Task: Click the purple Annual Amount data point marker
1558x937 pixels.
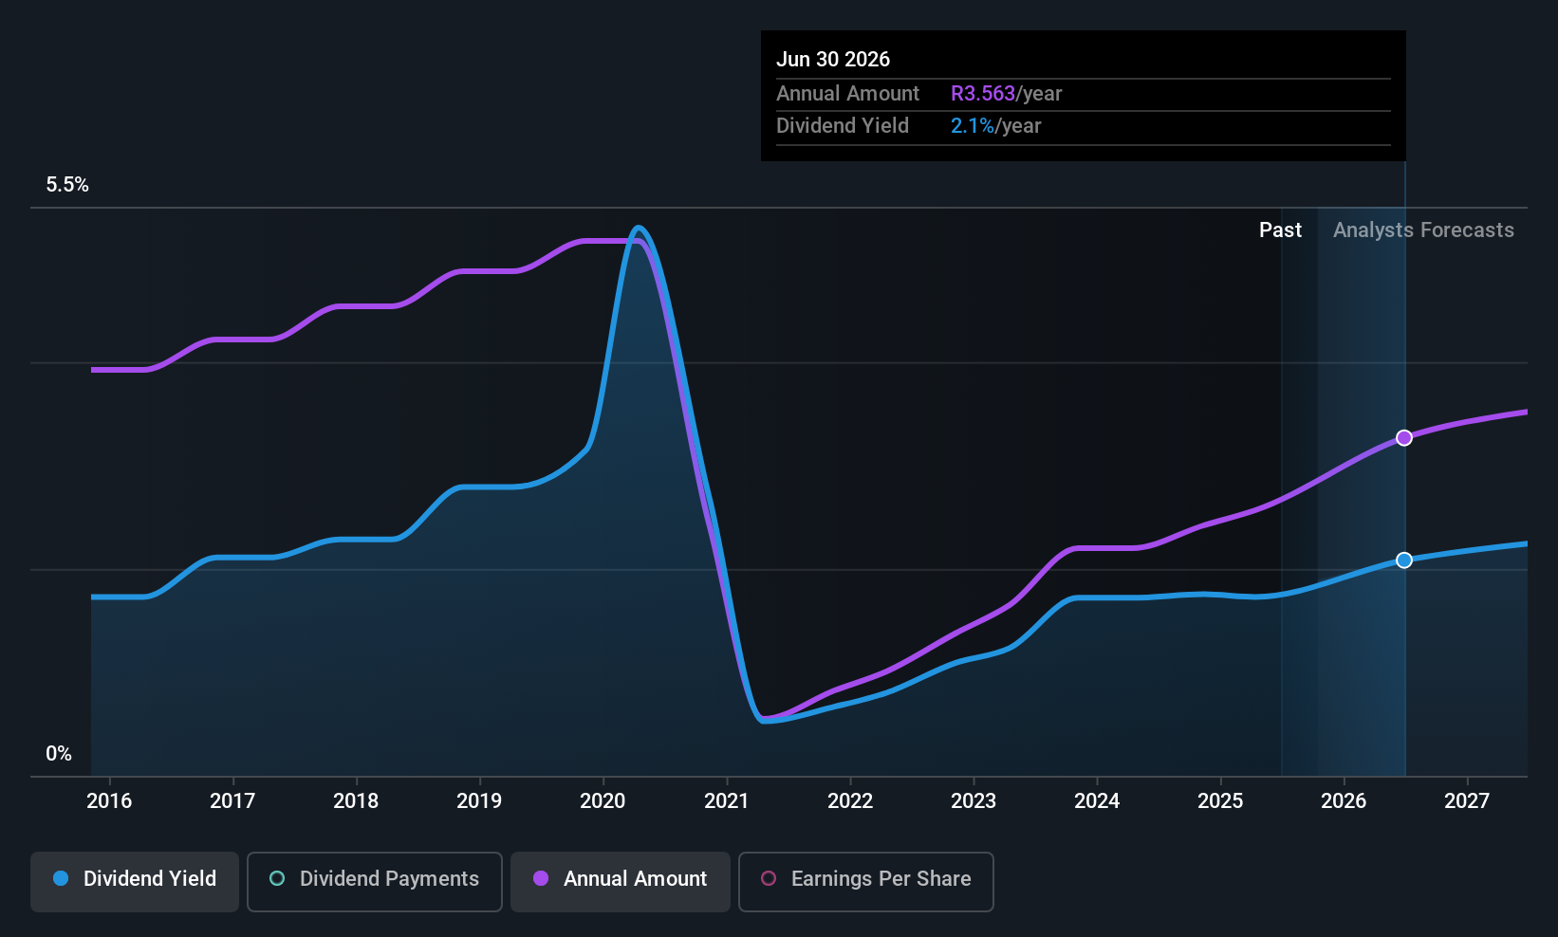Action: tap(1404, 438)
